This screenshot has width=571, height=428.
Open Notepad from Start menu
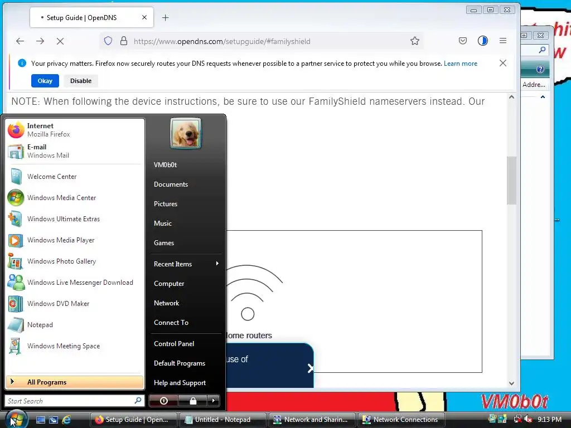(x=75, y=325)
